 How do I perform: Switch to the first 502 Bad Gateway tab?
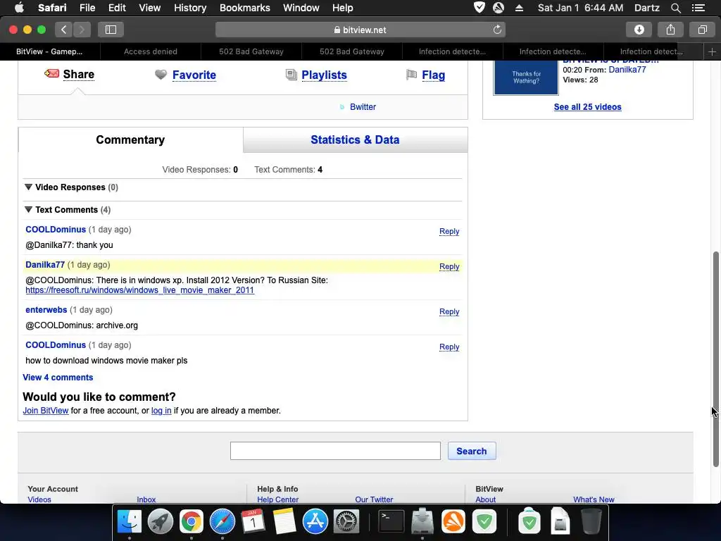pos(251,52)
